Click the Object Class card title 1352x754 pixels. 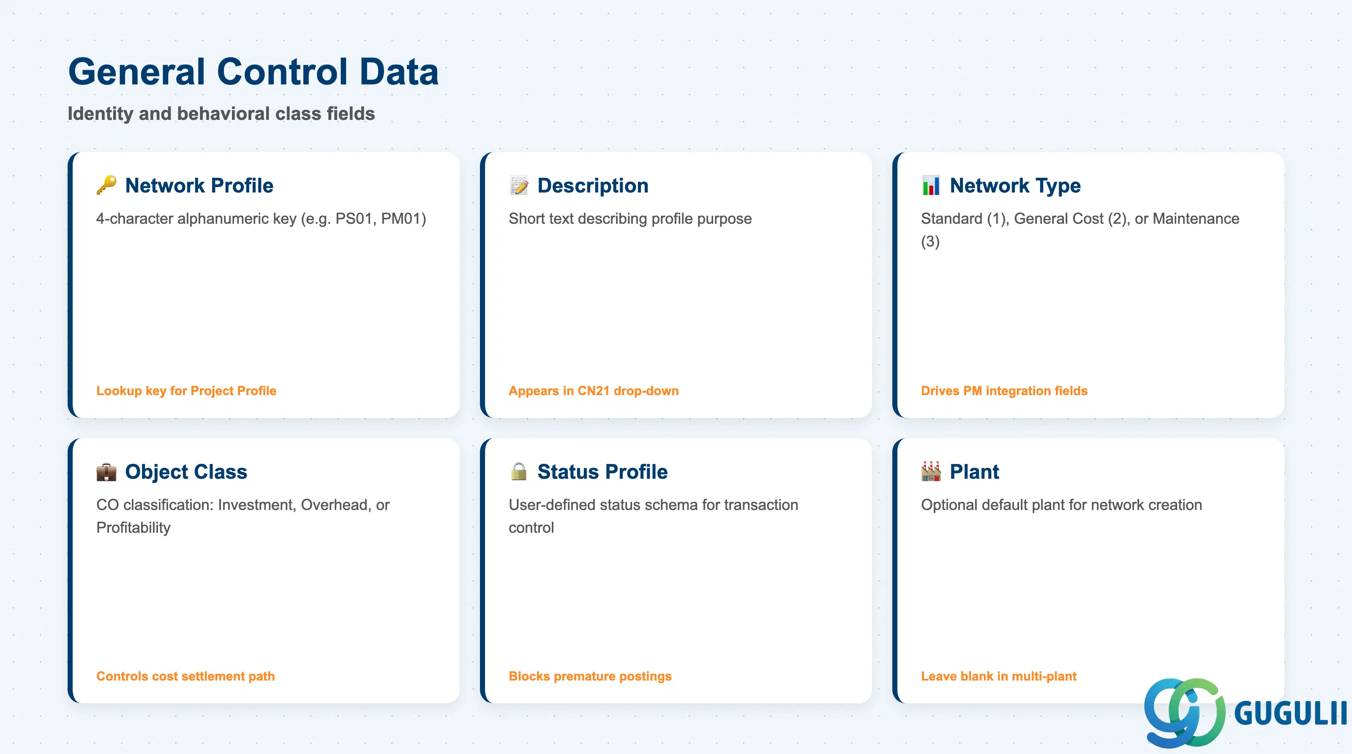coord(186,472)
